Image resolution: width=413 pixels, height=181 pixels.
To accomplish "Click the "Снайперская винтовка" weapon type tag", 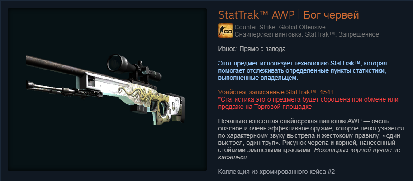I will coord(268,34).
